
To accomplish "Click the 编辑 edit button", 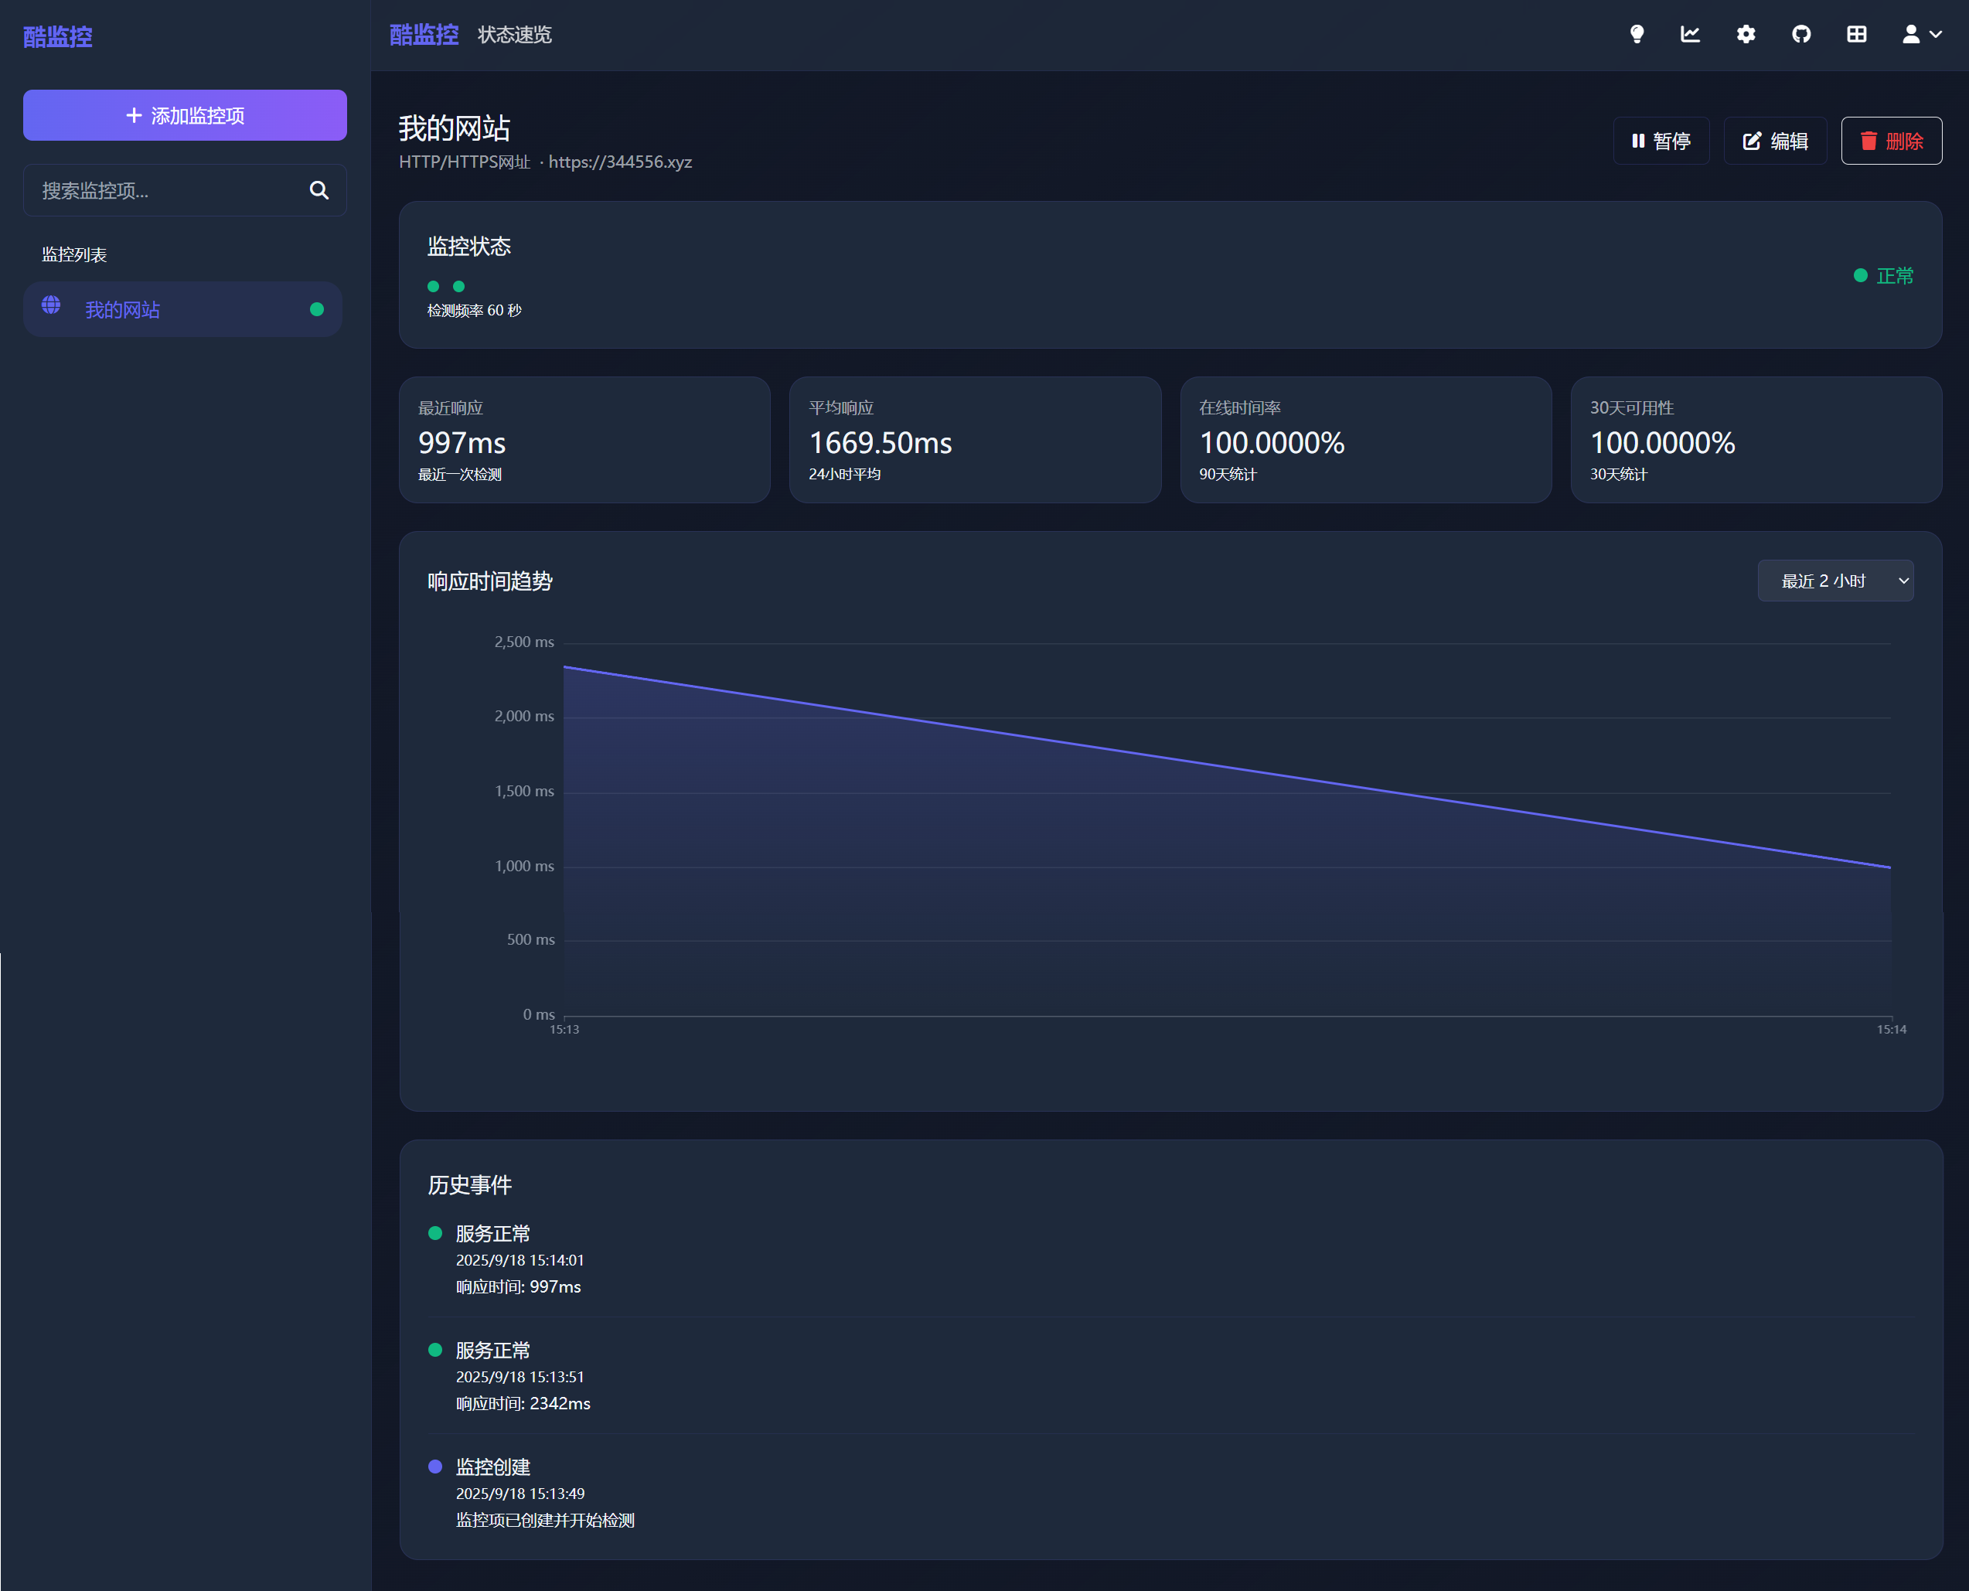I will pos(1775,141).
